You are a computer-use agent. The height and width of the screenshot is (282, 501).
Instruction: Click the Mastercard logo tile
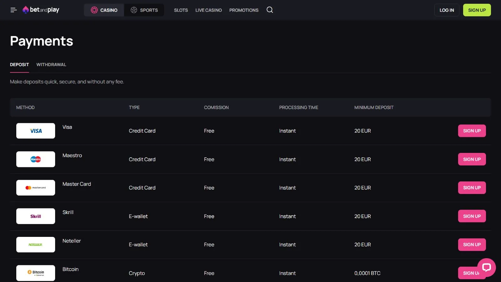tap(36, 188)
